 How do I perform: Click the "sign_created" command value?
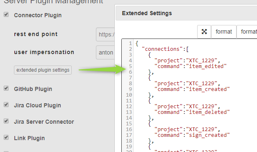pyautogui.click(x=208, y=135)
